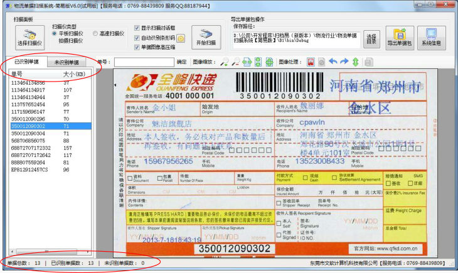This screenshot has width=458, height=273.
Task: Select row 117159696147
Action: (x=50, y=112)
